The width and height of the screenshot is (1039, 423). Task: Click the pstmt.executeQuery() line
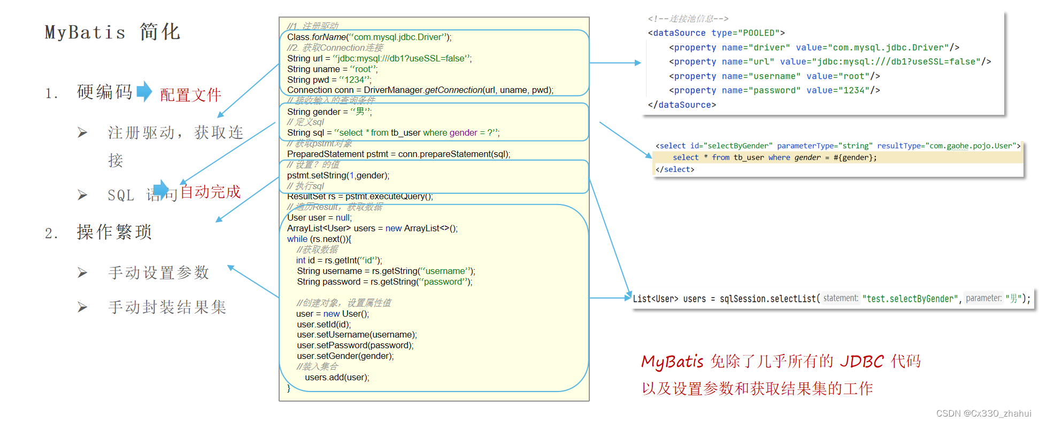(x=360, y=196)
